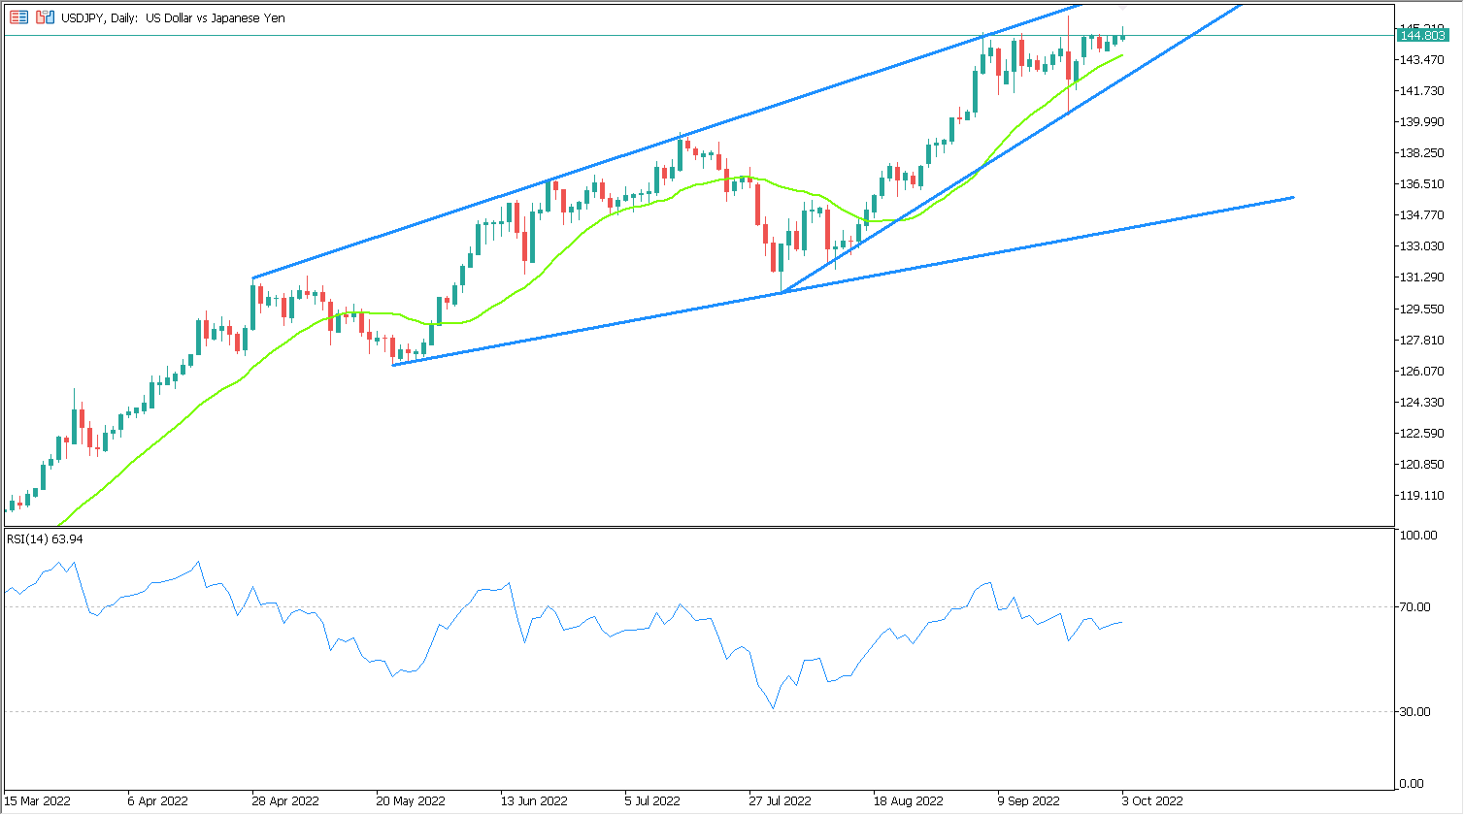Click the 20 May 2022 date label
Viewport: 1464px width, 815px height.
pyautogui.click(x=411, y=801)
